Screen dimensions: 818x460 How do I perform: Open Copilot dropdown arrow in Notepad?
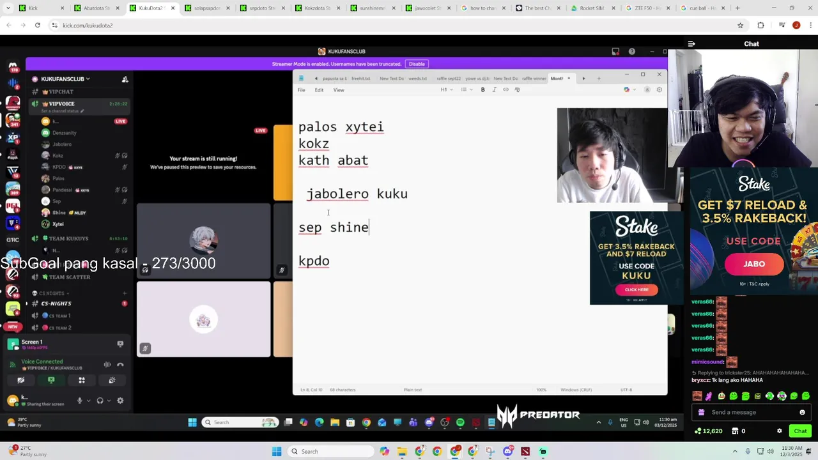[x=633, y=89]
